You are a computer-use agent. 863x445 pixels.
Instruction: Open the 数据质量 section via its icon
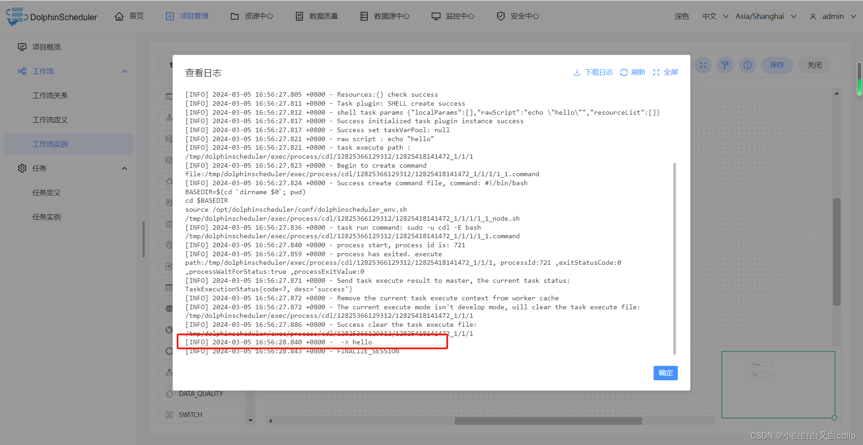point(299,16)
